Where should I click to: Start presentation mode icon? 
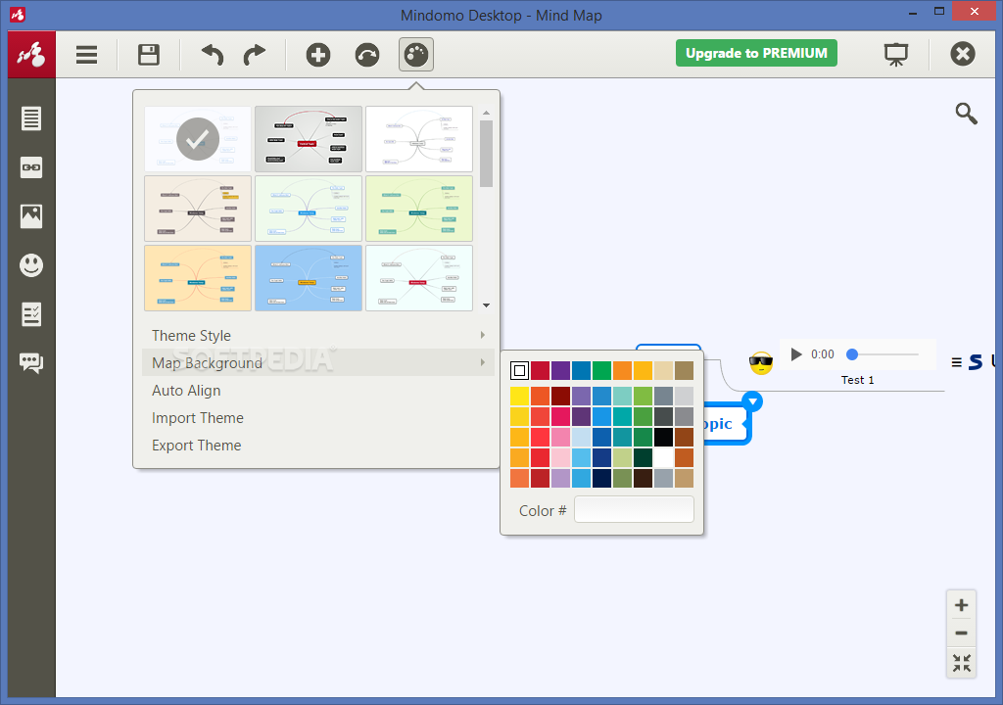click(x=896, y=55)
